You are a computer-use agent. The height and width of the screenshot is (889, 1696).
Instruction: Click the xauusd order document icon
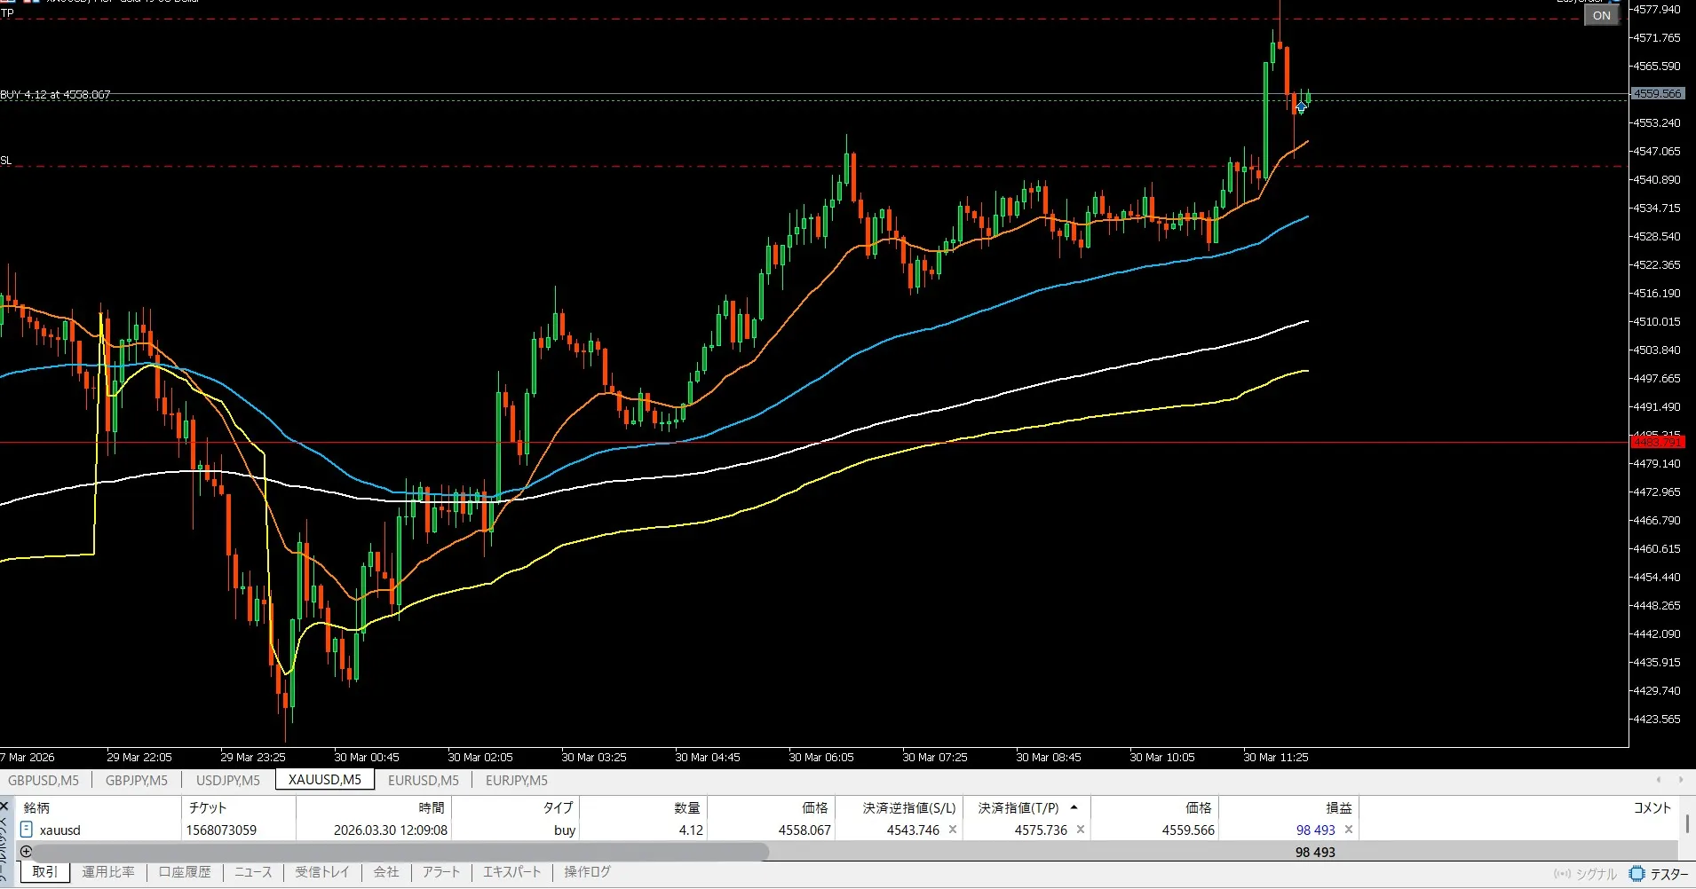click(x=27, y=830)
